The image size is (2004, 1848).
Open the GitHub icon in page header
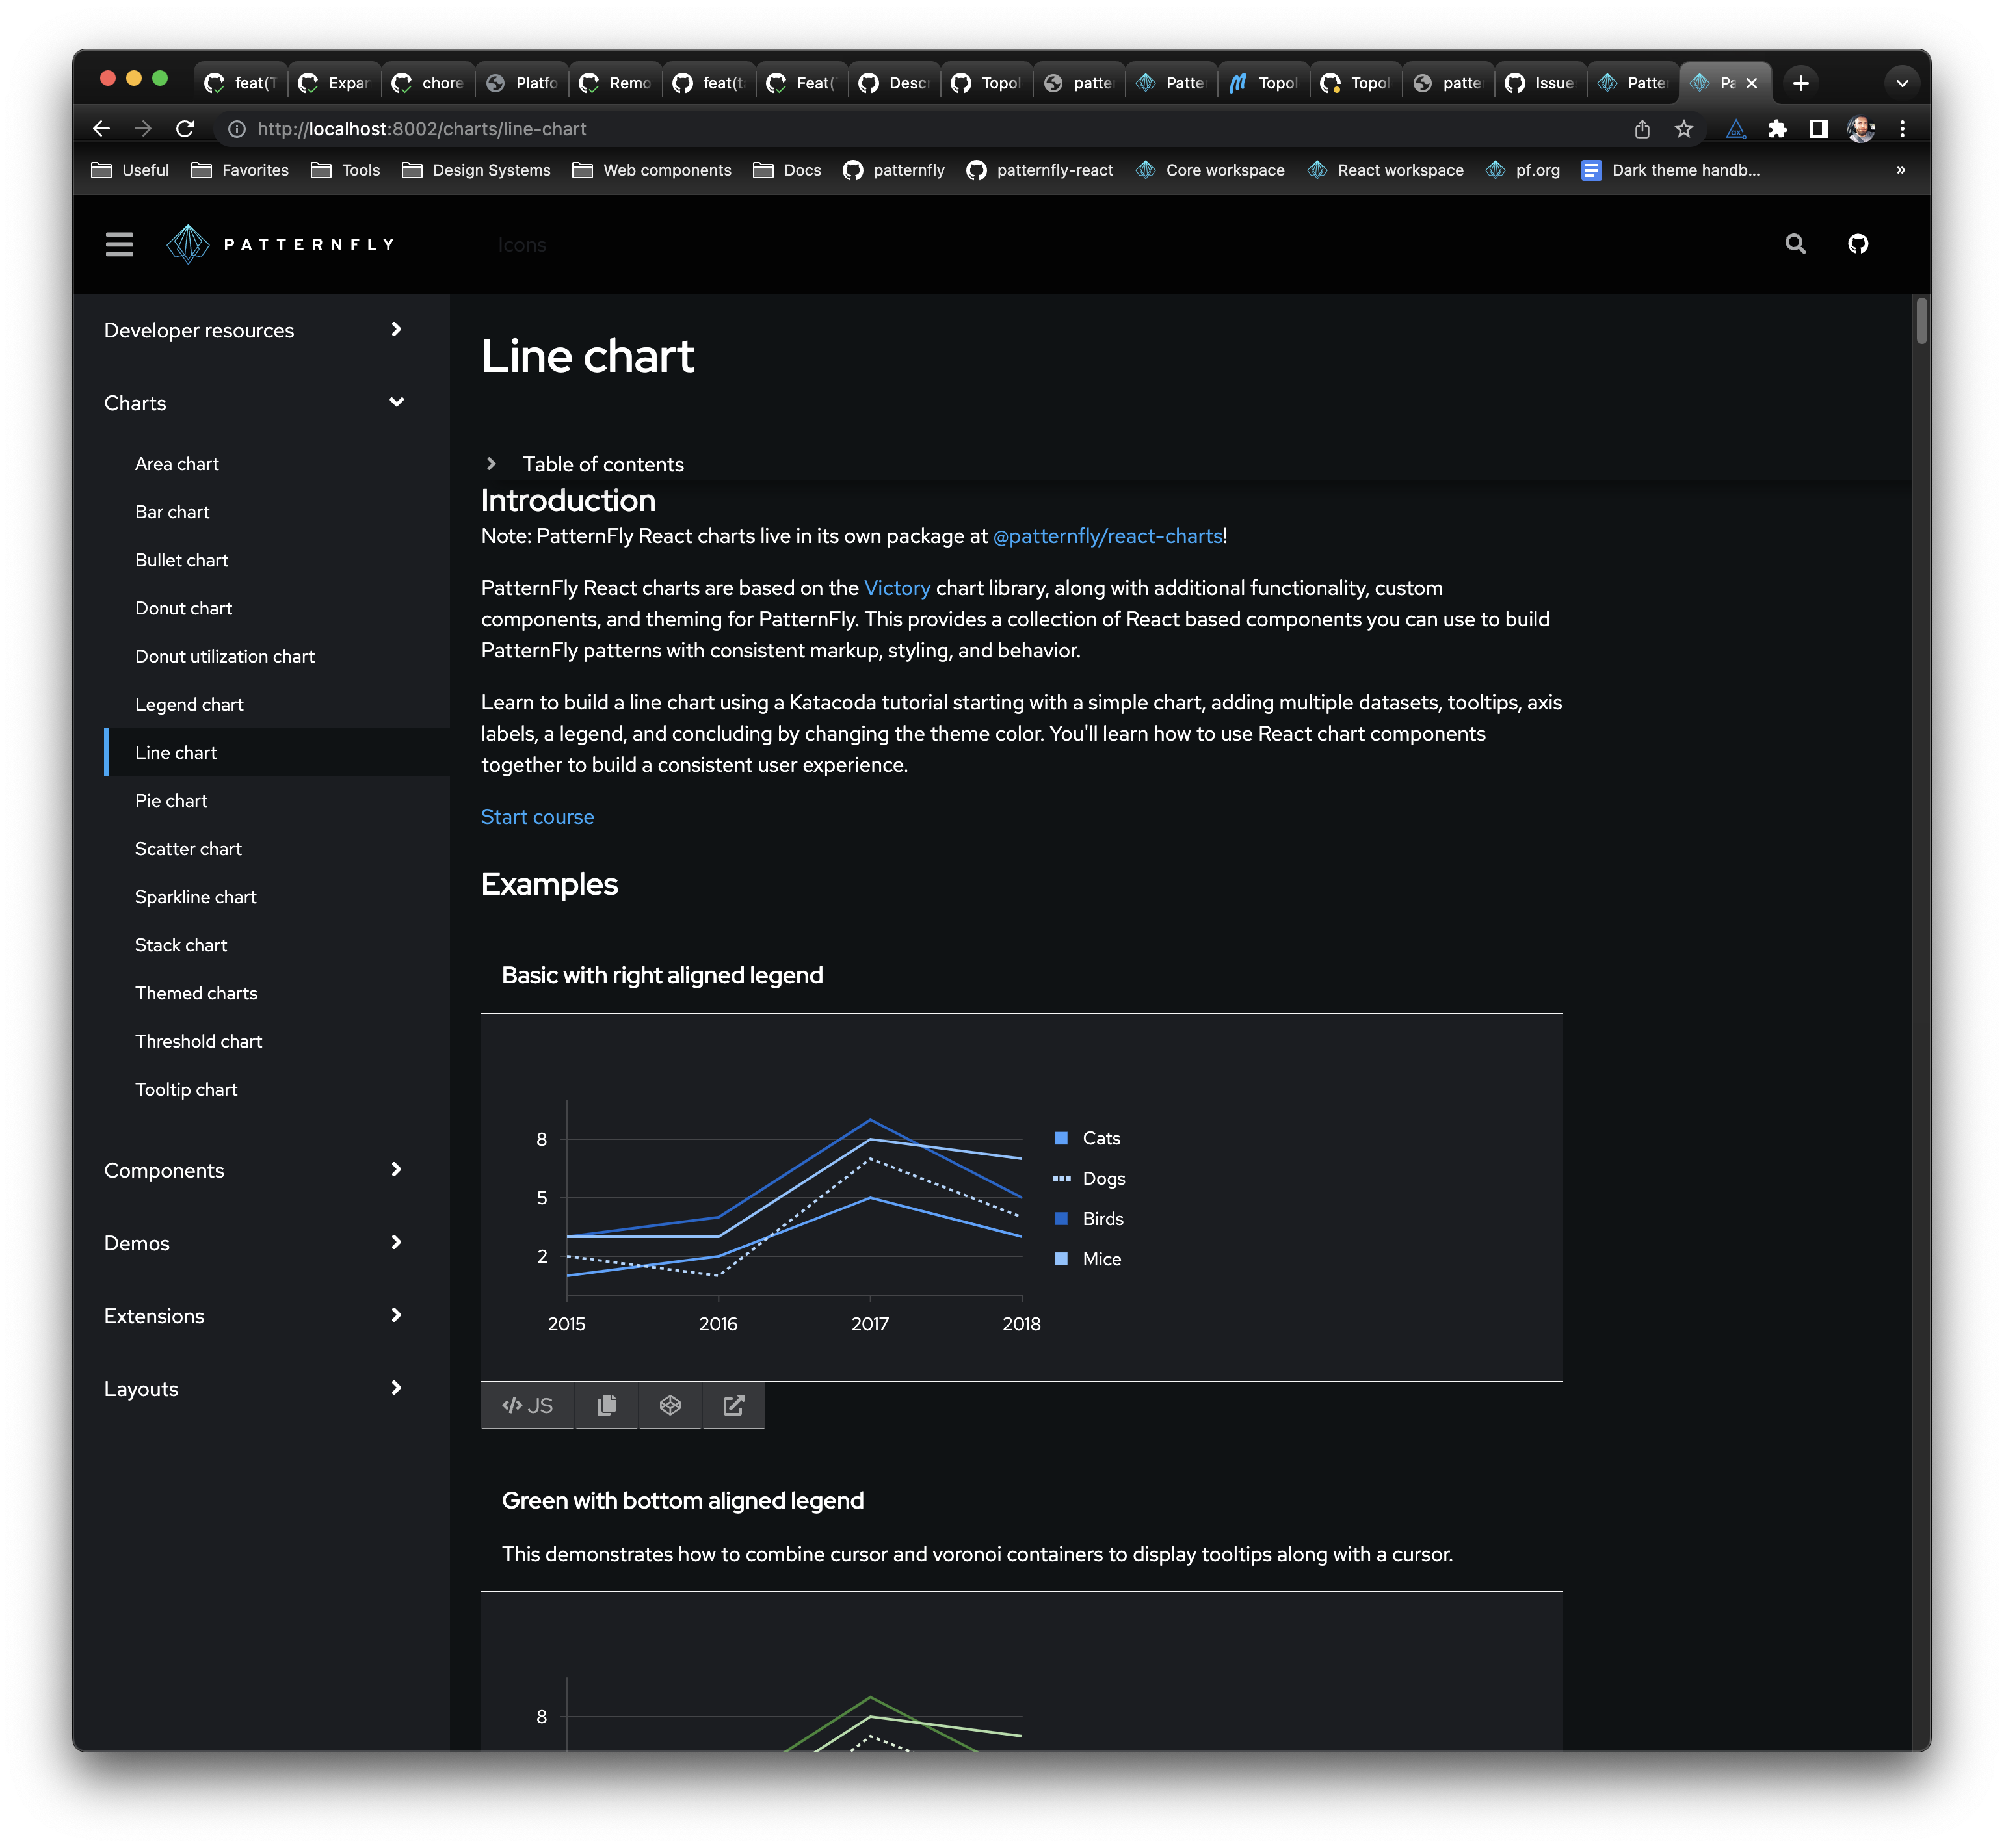1857,244
